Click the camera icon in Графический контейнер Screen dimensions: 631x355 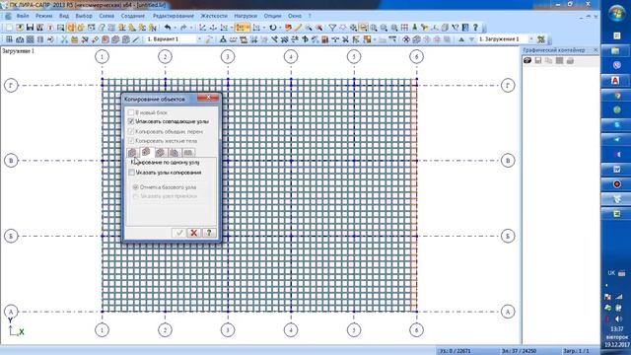527,61
